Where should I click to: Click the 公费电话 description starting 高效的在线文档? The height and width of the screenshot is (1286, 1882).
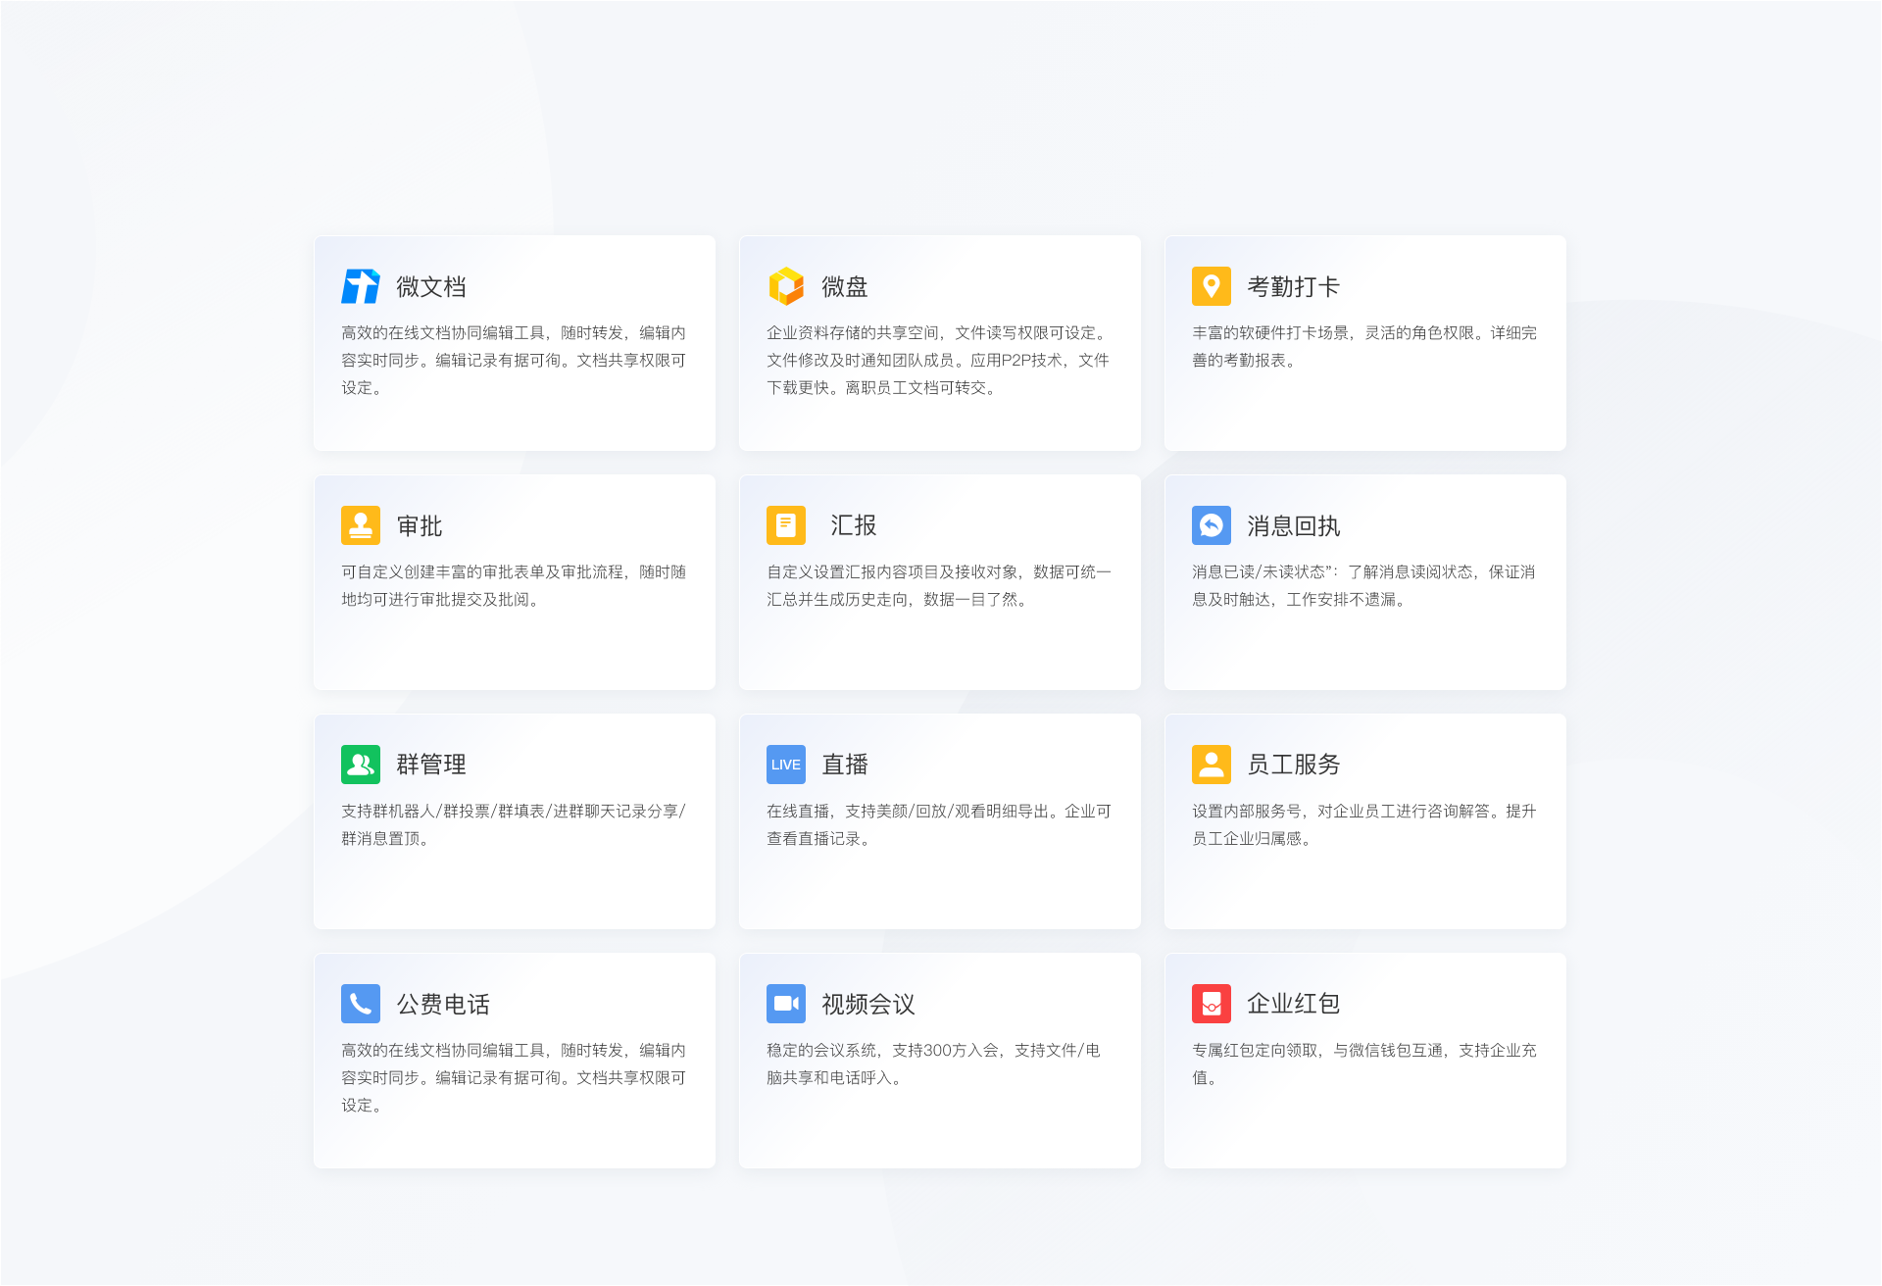click(514, 1078)
